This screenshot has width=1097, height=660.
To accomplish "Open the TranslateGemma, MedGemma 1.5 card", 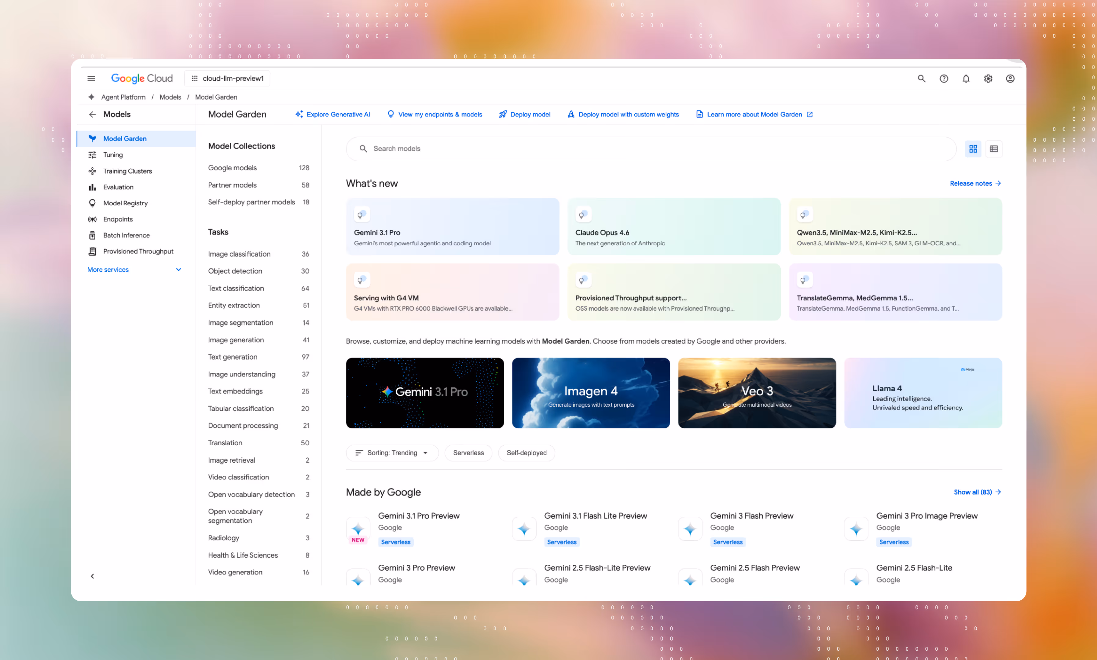I will point(895,292).
